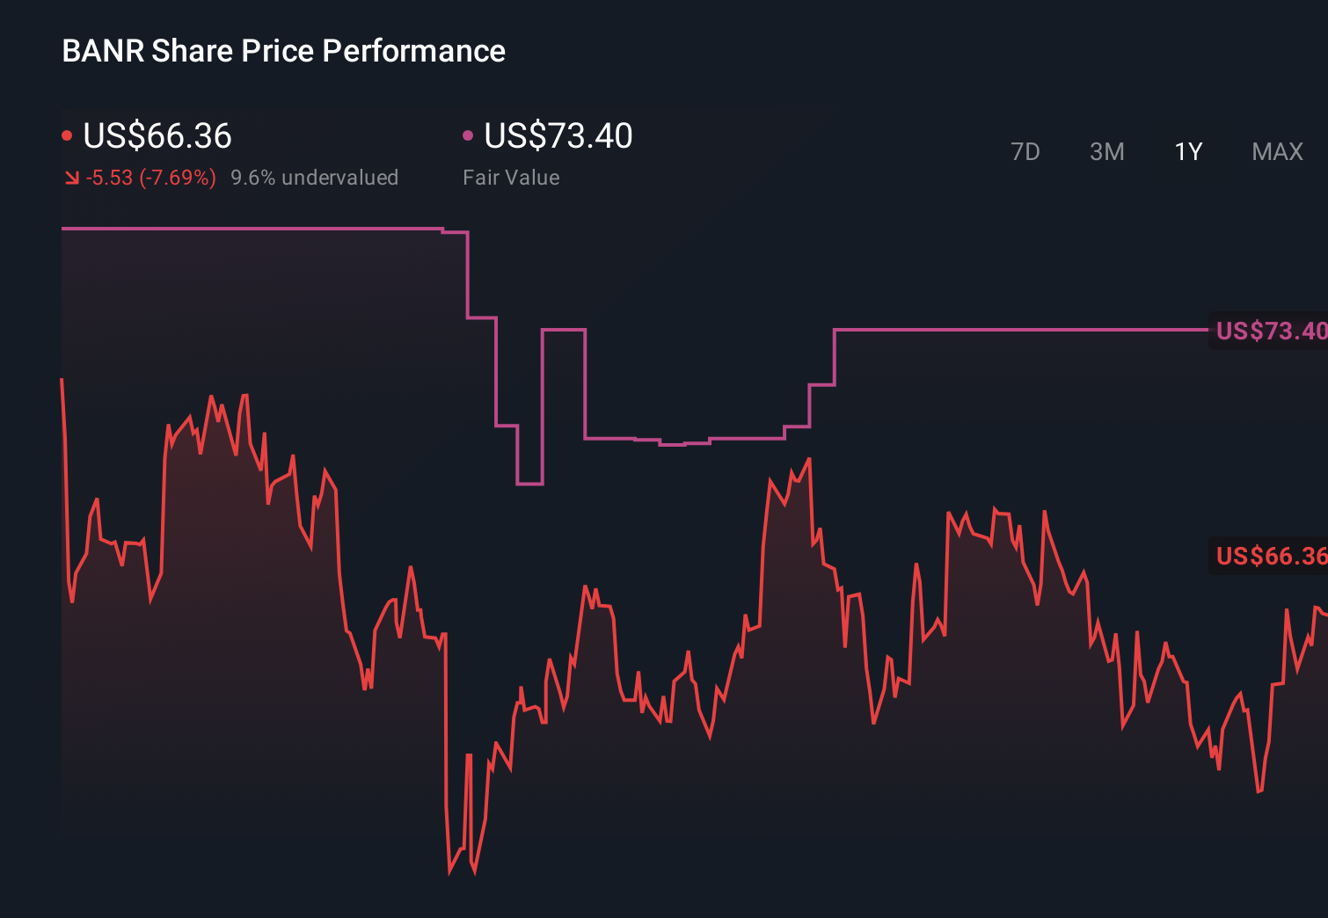
Task: Click the US$73.40 Fair Value header
Action: coord(558,135)
